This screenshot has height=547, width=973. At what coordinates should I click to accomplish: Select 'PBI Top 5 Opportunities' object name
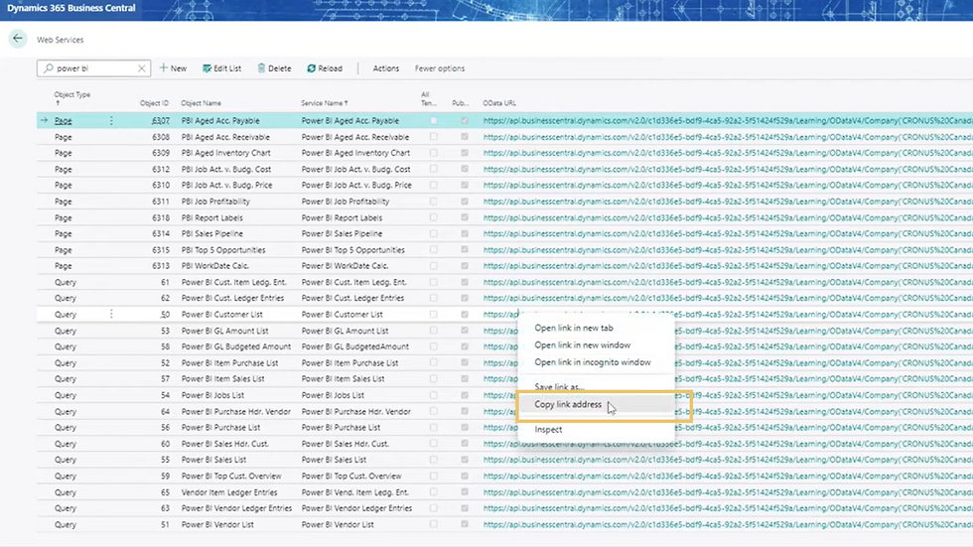point(223,250)
